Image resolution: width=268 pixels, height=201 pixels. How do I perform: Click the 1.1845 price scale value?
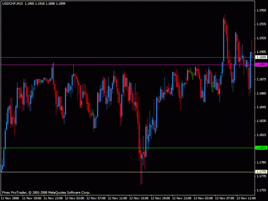point(261,107)
